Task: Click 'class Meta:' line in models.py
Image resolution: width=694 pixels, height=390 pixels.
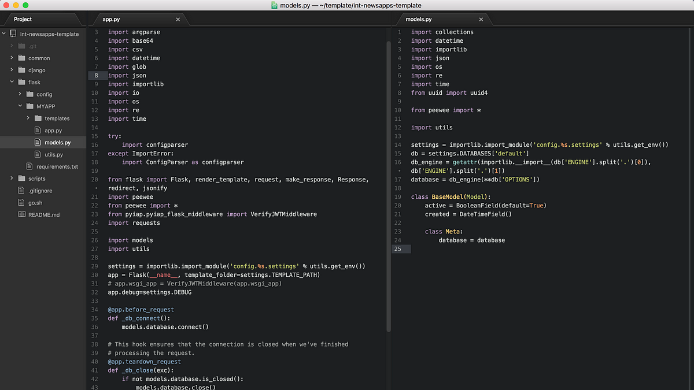Action: click(444, 232)
